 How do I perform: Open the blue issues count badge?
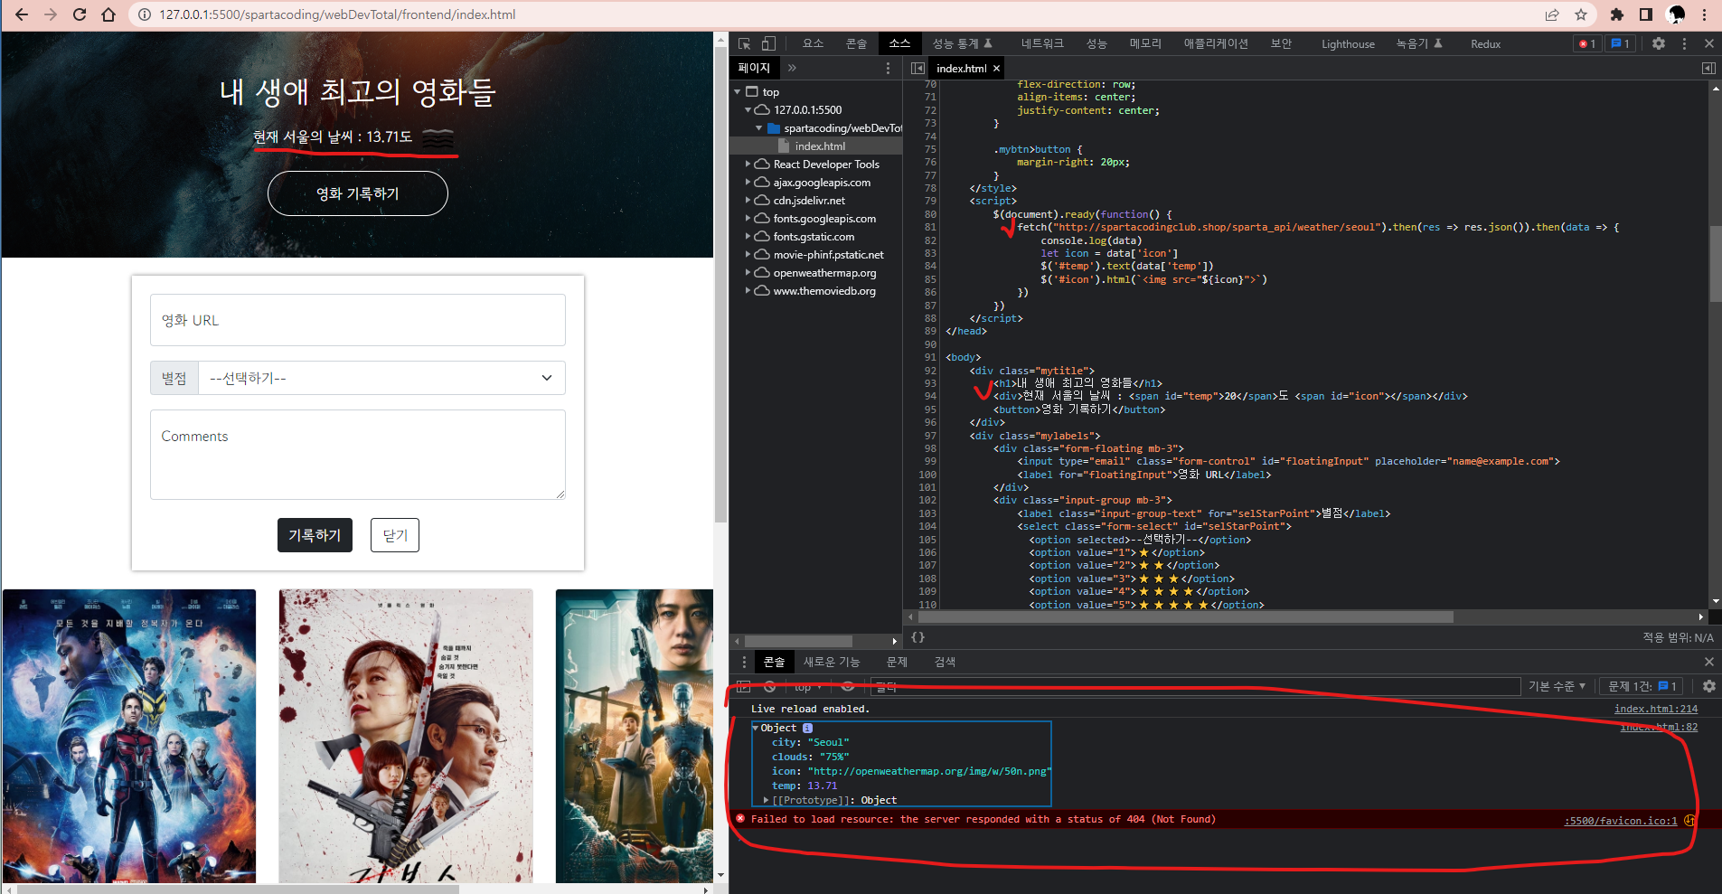point(1620,43)
